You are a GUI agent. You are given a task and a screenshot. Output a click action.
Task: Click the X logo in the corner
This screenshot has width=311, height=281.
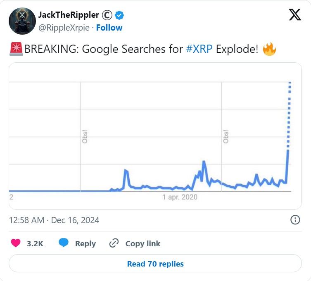(x=294, y=15)
